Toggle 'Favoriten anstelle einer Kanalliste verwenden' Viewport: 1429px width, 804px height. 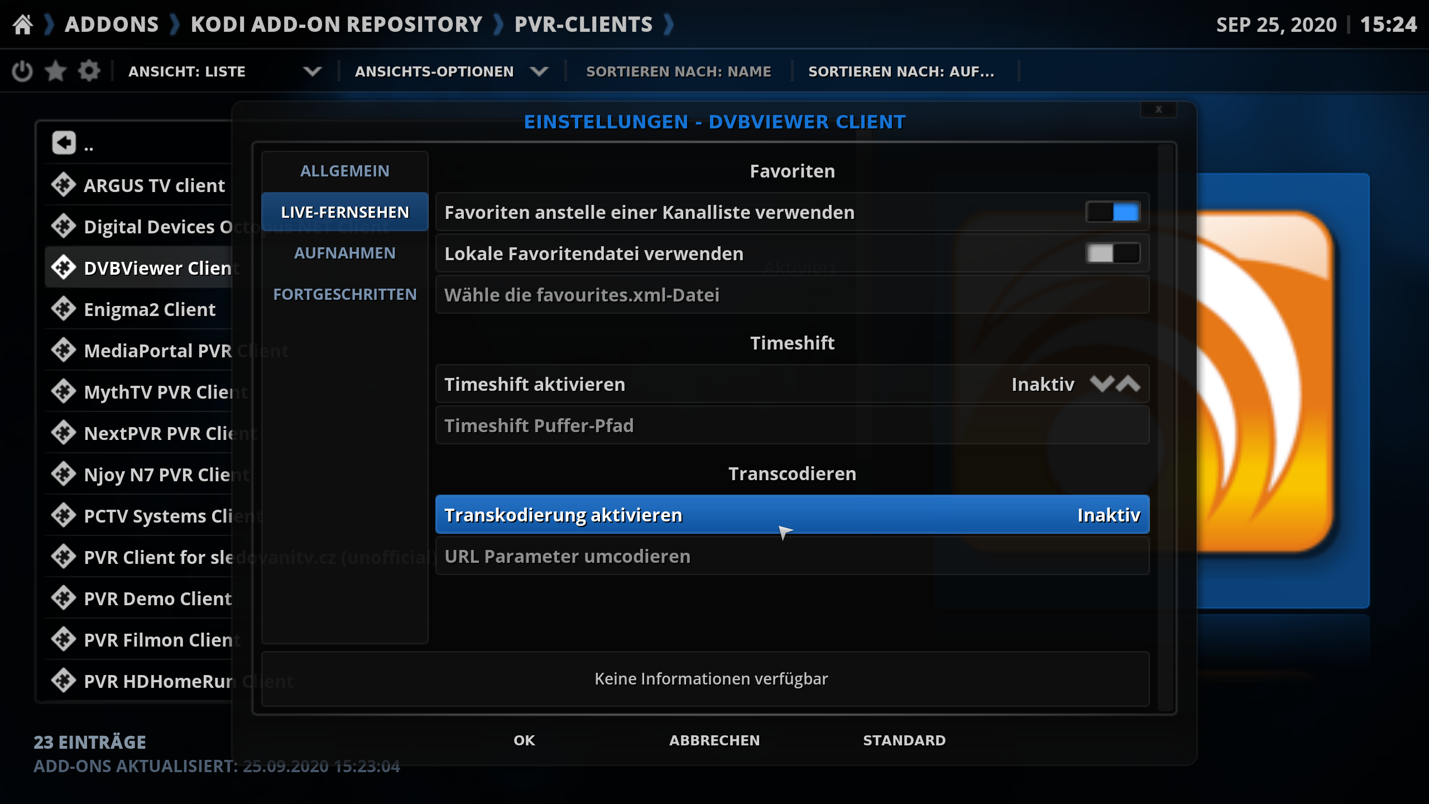[1112, 212]
